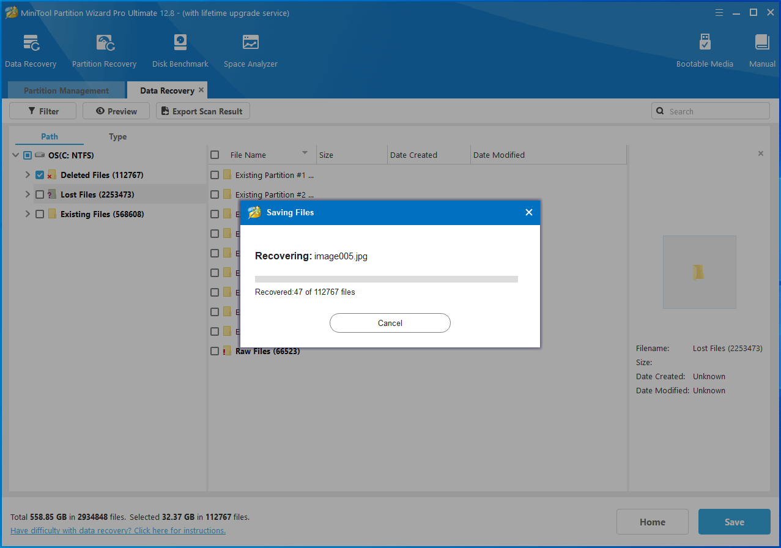Select the Raw Files (66523) row
The width and height of the screenshot is (781, 548).
[x=418, y=351]
